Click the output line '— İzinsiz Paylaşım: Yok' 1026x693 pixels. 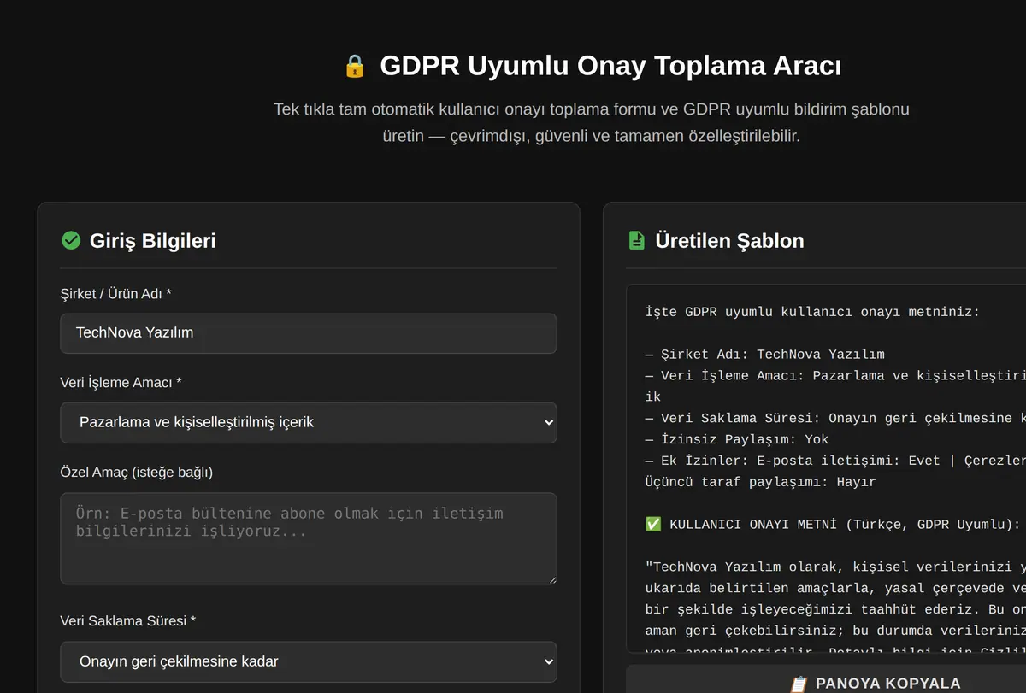(737, 439)
